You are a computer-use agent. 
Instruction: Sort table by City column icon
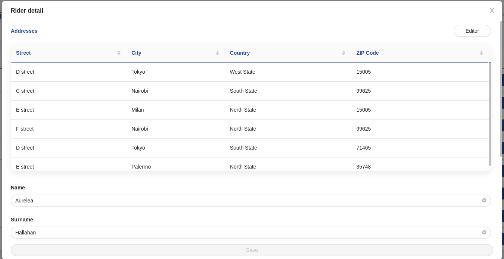(x=217, y=53)
